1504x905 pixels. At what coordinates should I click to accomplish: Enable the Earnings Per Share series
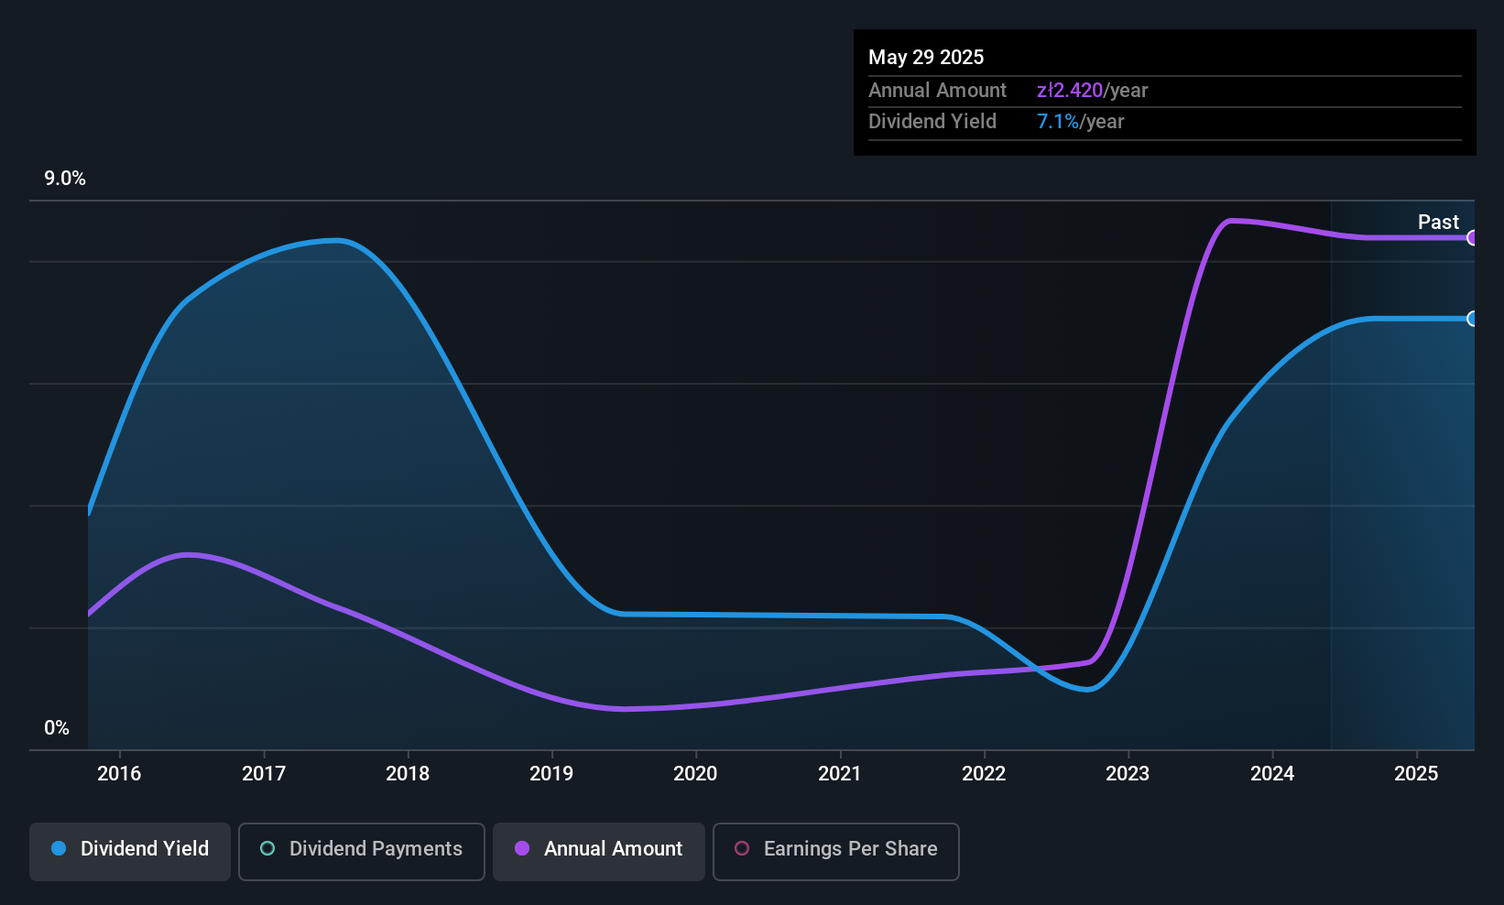click(x=836, y=852)
